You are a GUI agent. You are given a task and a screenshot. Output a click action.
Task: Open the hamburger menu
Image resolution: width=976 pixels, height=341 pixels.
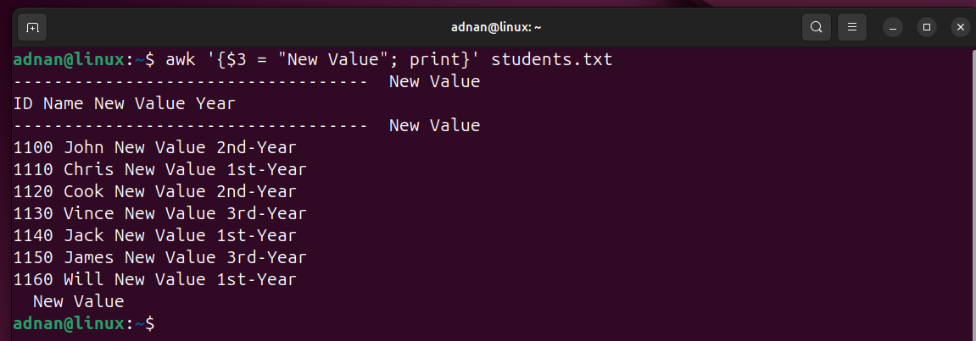[x=852, y=27]
